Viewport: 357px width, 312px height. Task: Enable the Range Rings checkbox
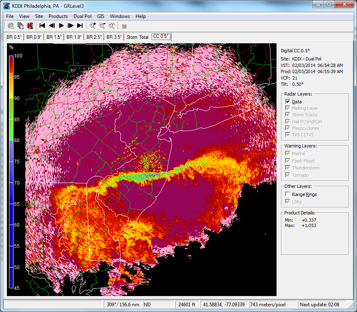(288, 194)
